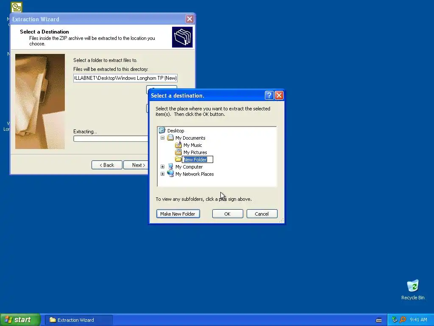The image size is (434, 326).
Task: Click the My Pictures folder icon
Action: point(178,152)
